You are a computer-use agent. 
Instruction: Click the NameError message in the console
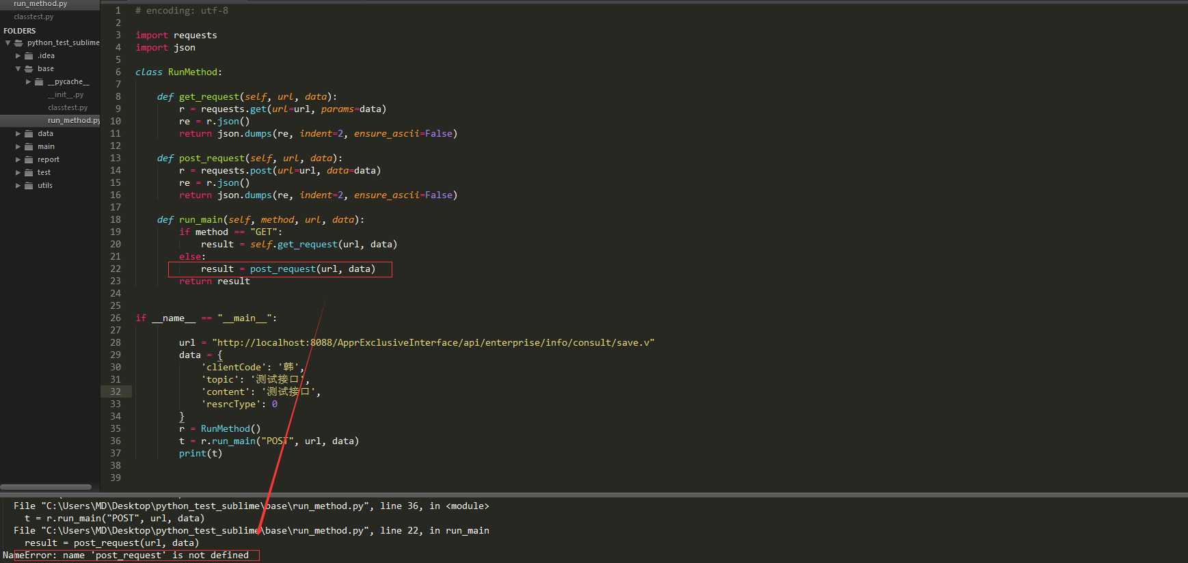[x=126, y=555]
